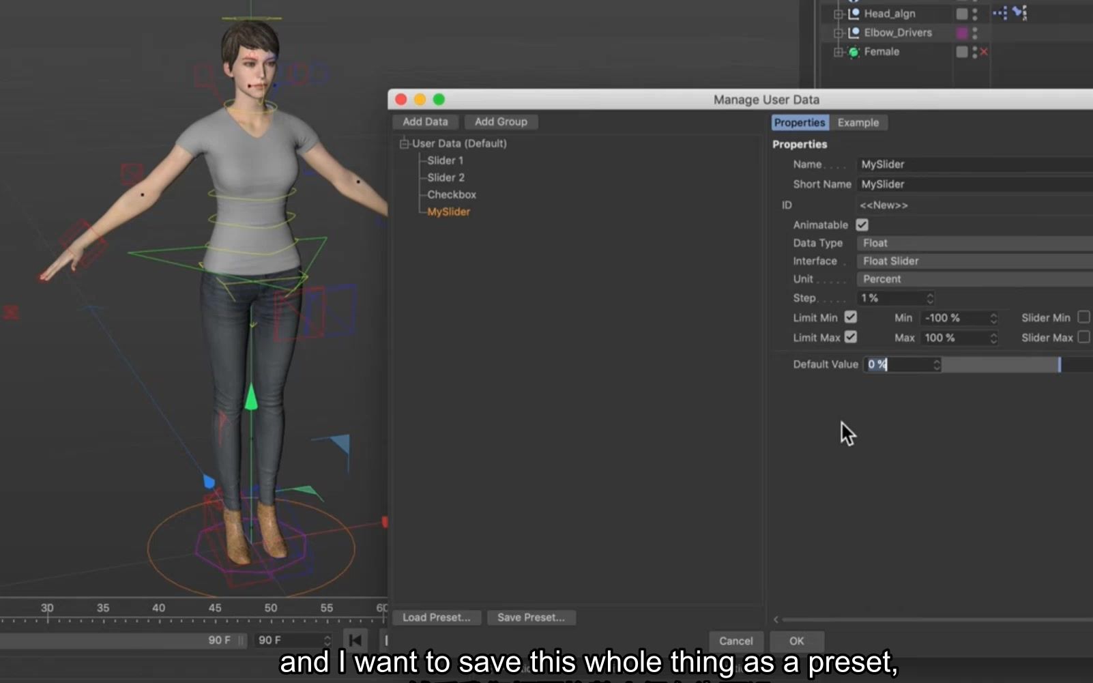Disable the Limit Max checkbox

[850, 337]
